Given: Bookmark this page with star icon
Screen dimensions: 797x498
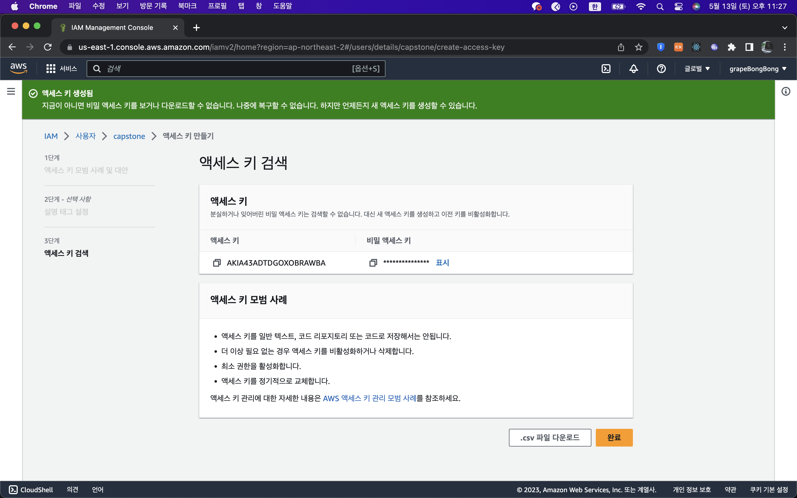Looking at the screenshot, I should [x=639, y=47].
